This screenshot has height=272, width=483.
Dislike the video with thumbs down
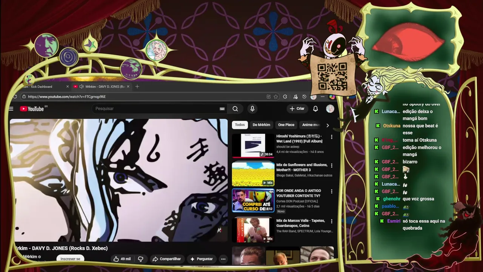pos(140,259)
